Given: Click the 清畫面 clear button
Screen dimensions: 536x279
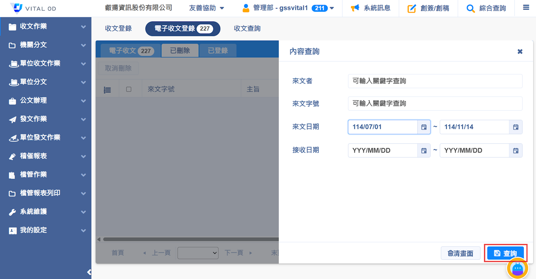Looking at the screenshot, I should pyautogui.click(x=460, y=253).
